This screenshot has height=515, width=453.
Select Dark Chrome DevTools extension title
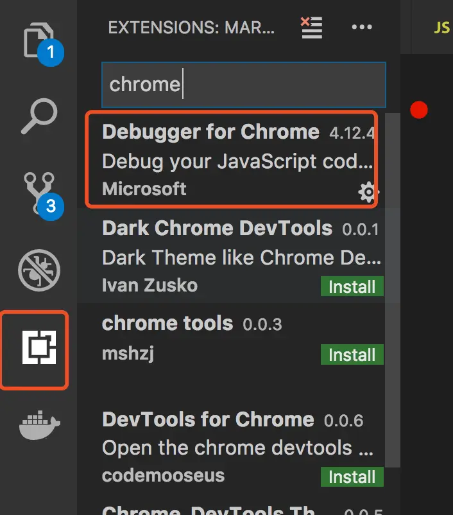pyautogui.click(x=218, y=228)
